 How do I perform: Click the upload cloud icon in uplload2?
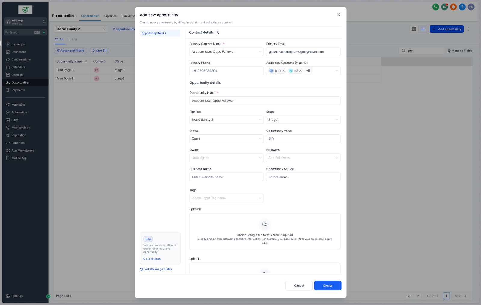265,225
